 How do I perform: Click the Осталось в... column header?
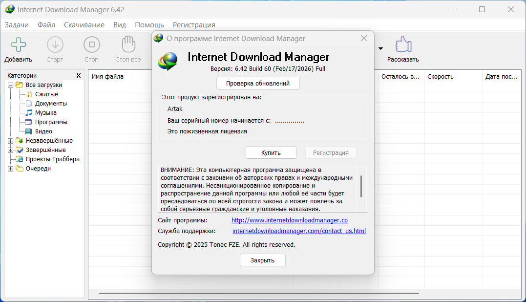point(400,77)
